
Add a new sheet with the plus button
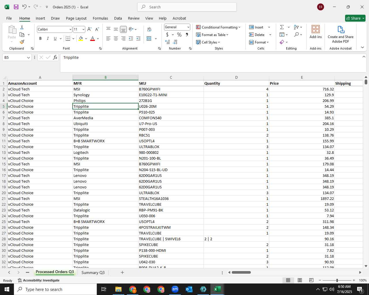point(122,272)
